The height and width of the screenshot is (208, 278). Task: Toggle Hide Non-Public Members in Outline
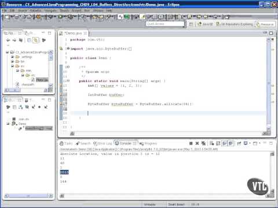coord(39,107)
